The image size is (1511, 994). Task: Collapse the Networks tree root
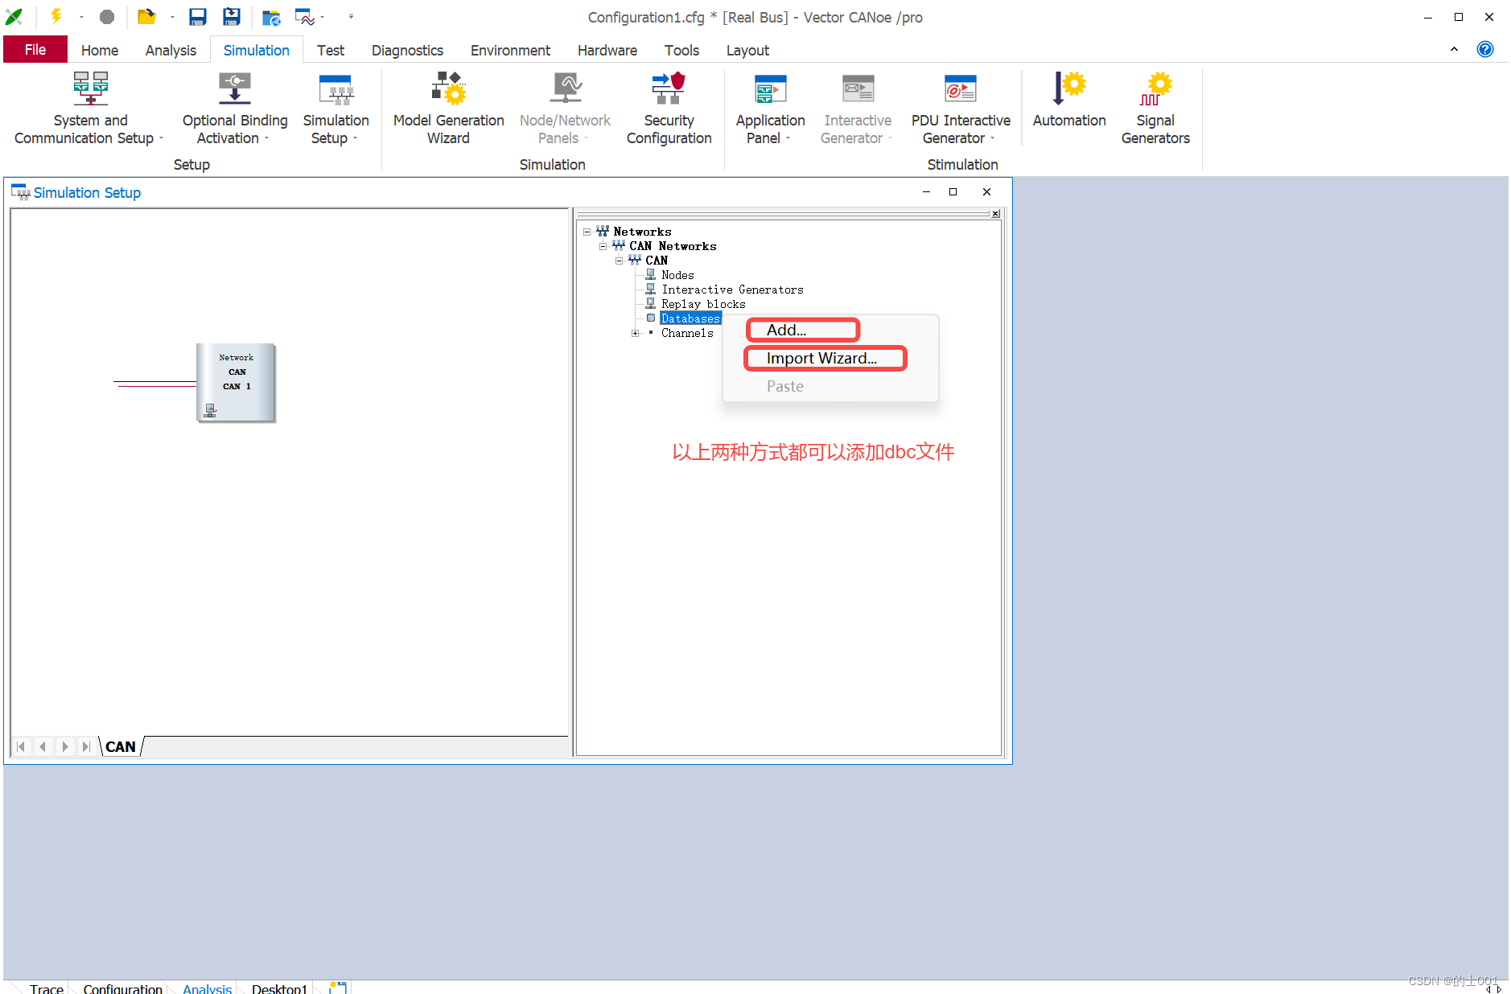click(587, 232)
